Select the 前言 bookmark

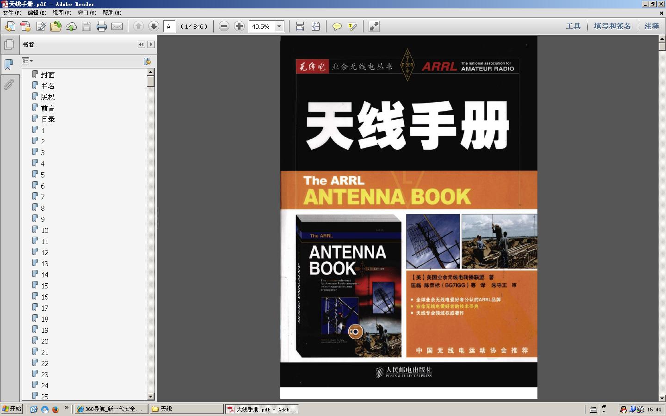click(48, 108)
